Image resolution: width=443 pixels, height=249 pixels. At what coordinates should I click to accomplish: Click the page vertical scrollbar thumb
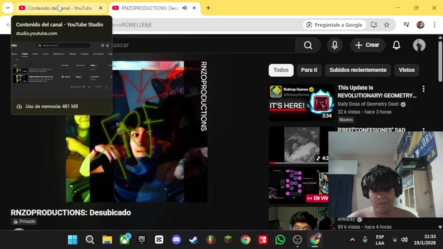pos(440,62)
